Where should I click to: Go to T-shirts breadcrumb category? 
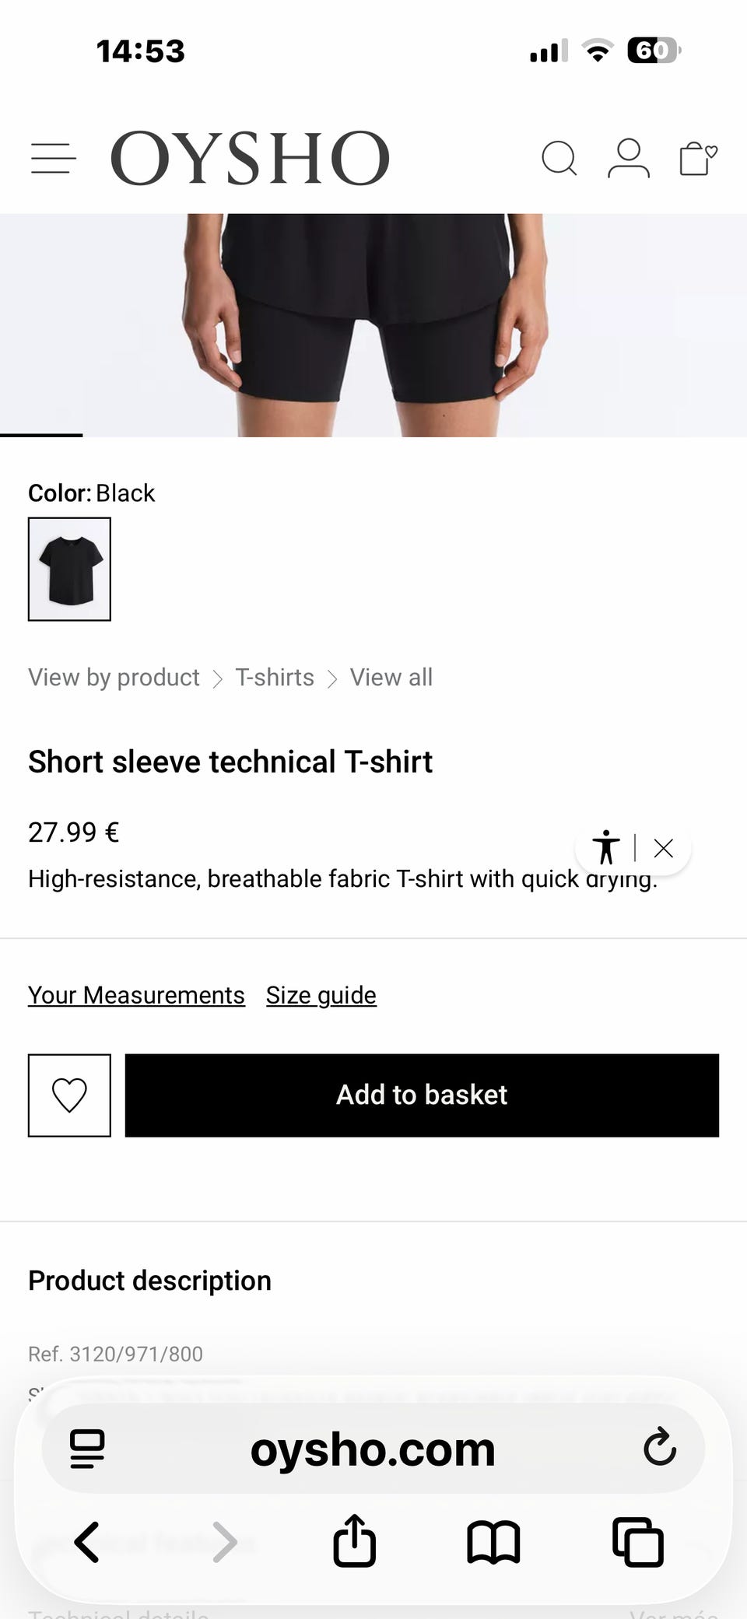pyautogui.click(x=275, y=678)
